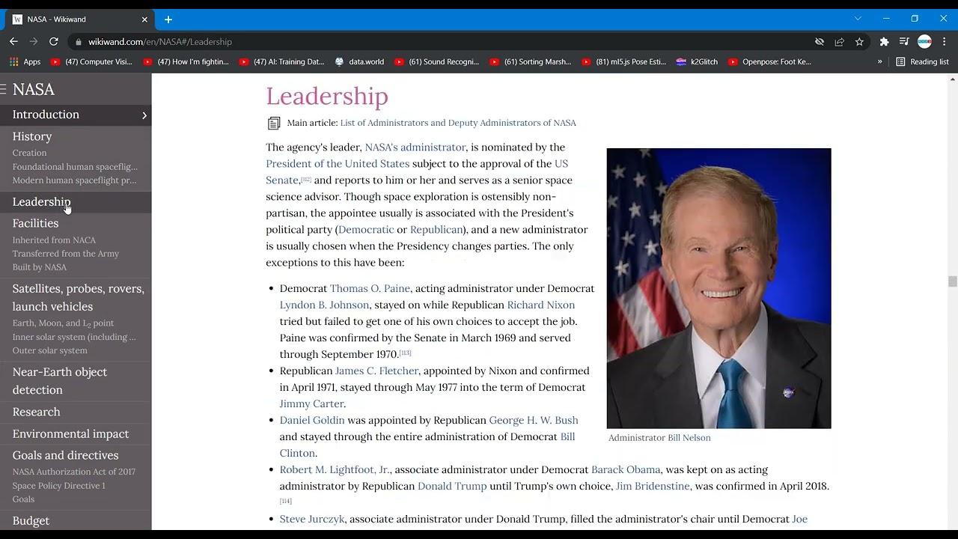
Task: Reload the current Wikiwand page
Action: tap(54, 42)
